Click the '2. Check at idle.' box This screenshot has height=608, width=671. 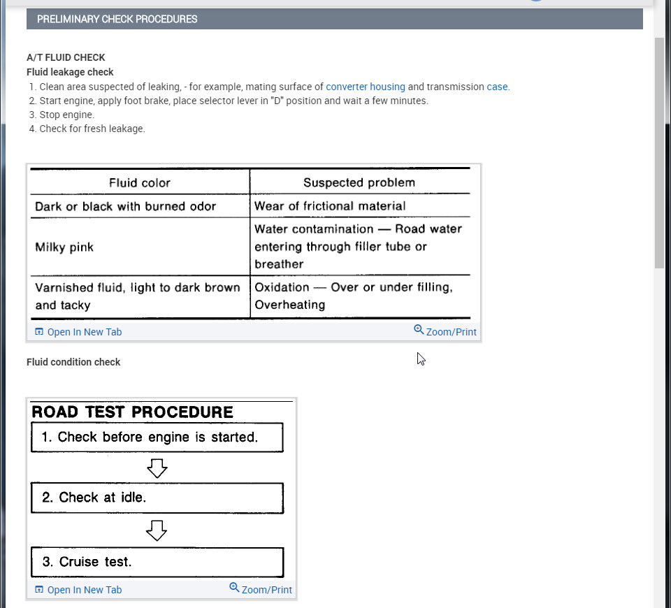point(157,498)
